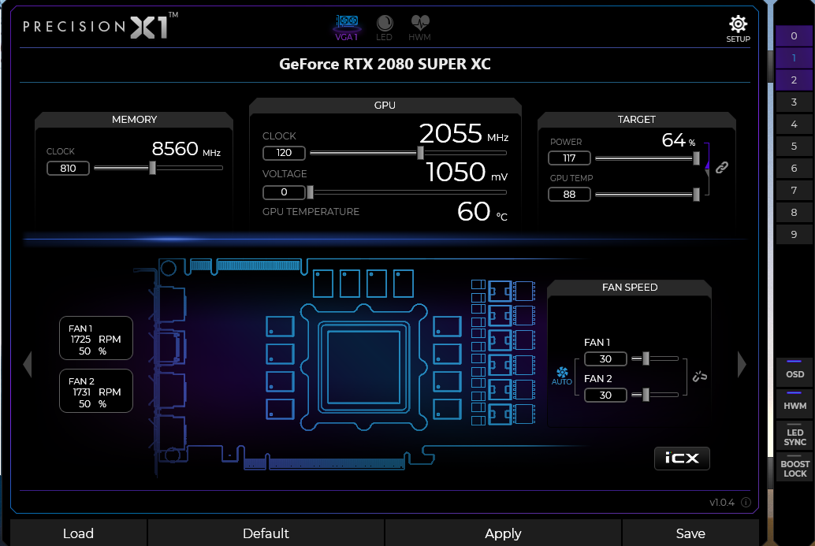Viewport: 815px width, 546px height.
Task: Select profile slot 8
Action: click(794, 212)
